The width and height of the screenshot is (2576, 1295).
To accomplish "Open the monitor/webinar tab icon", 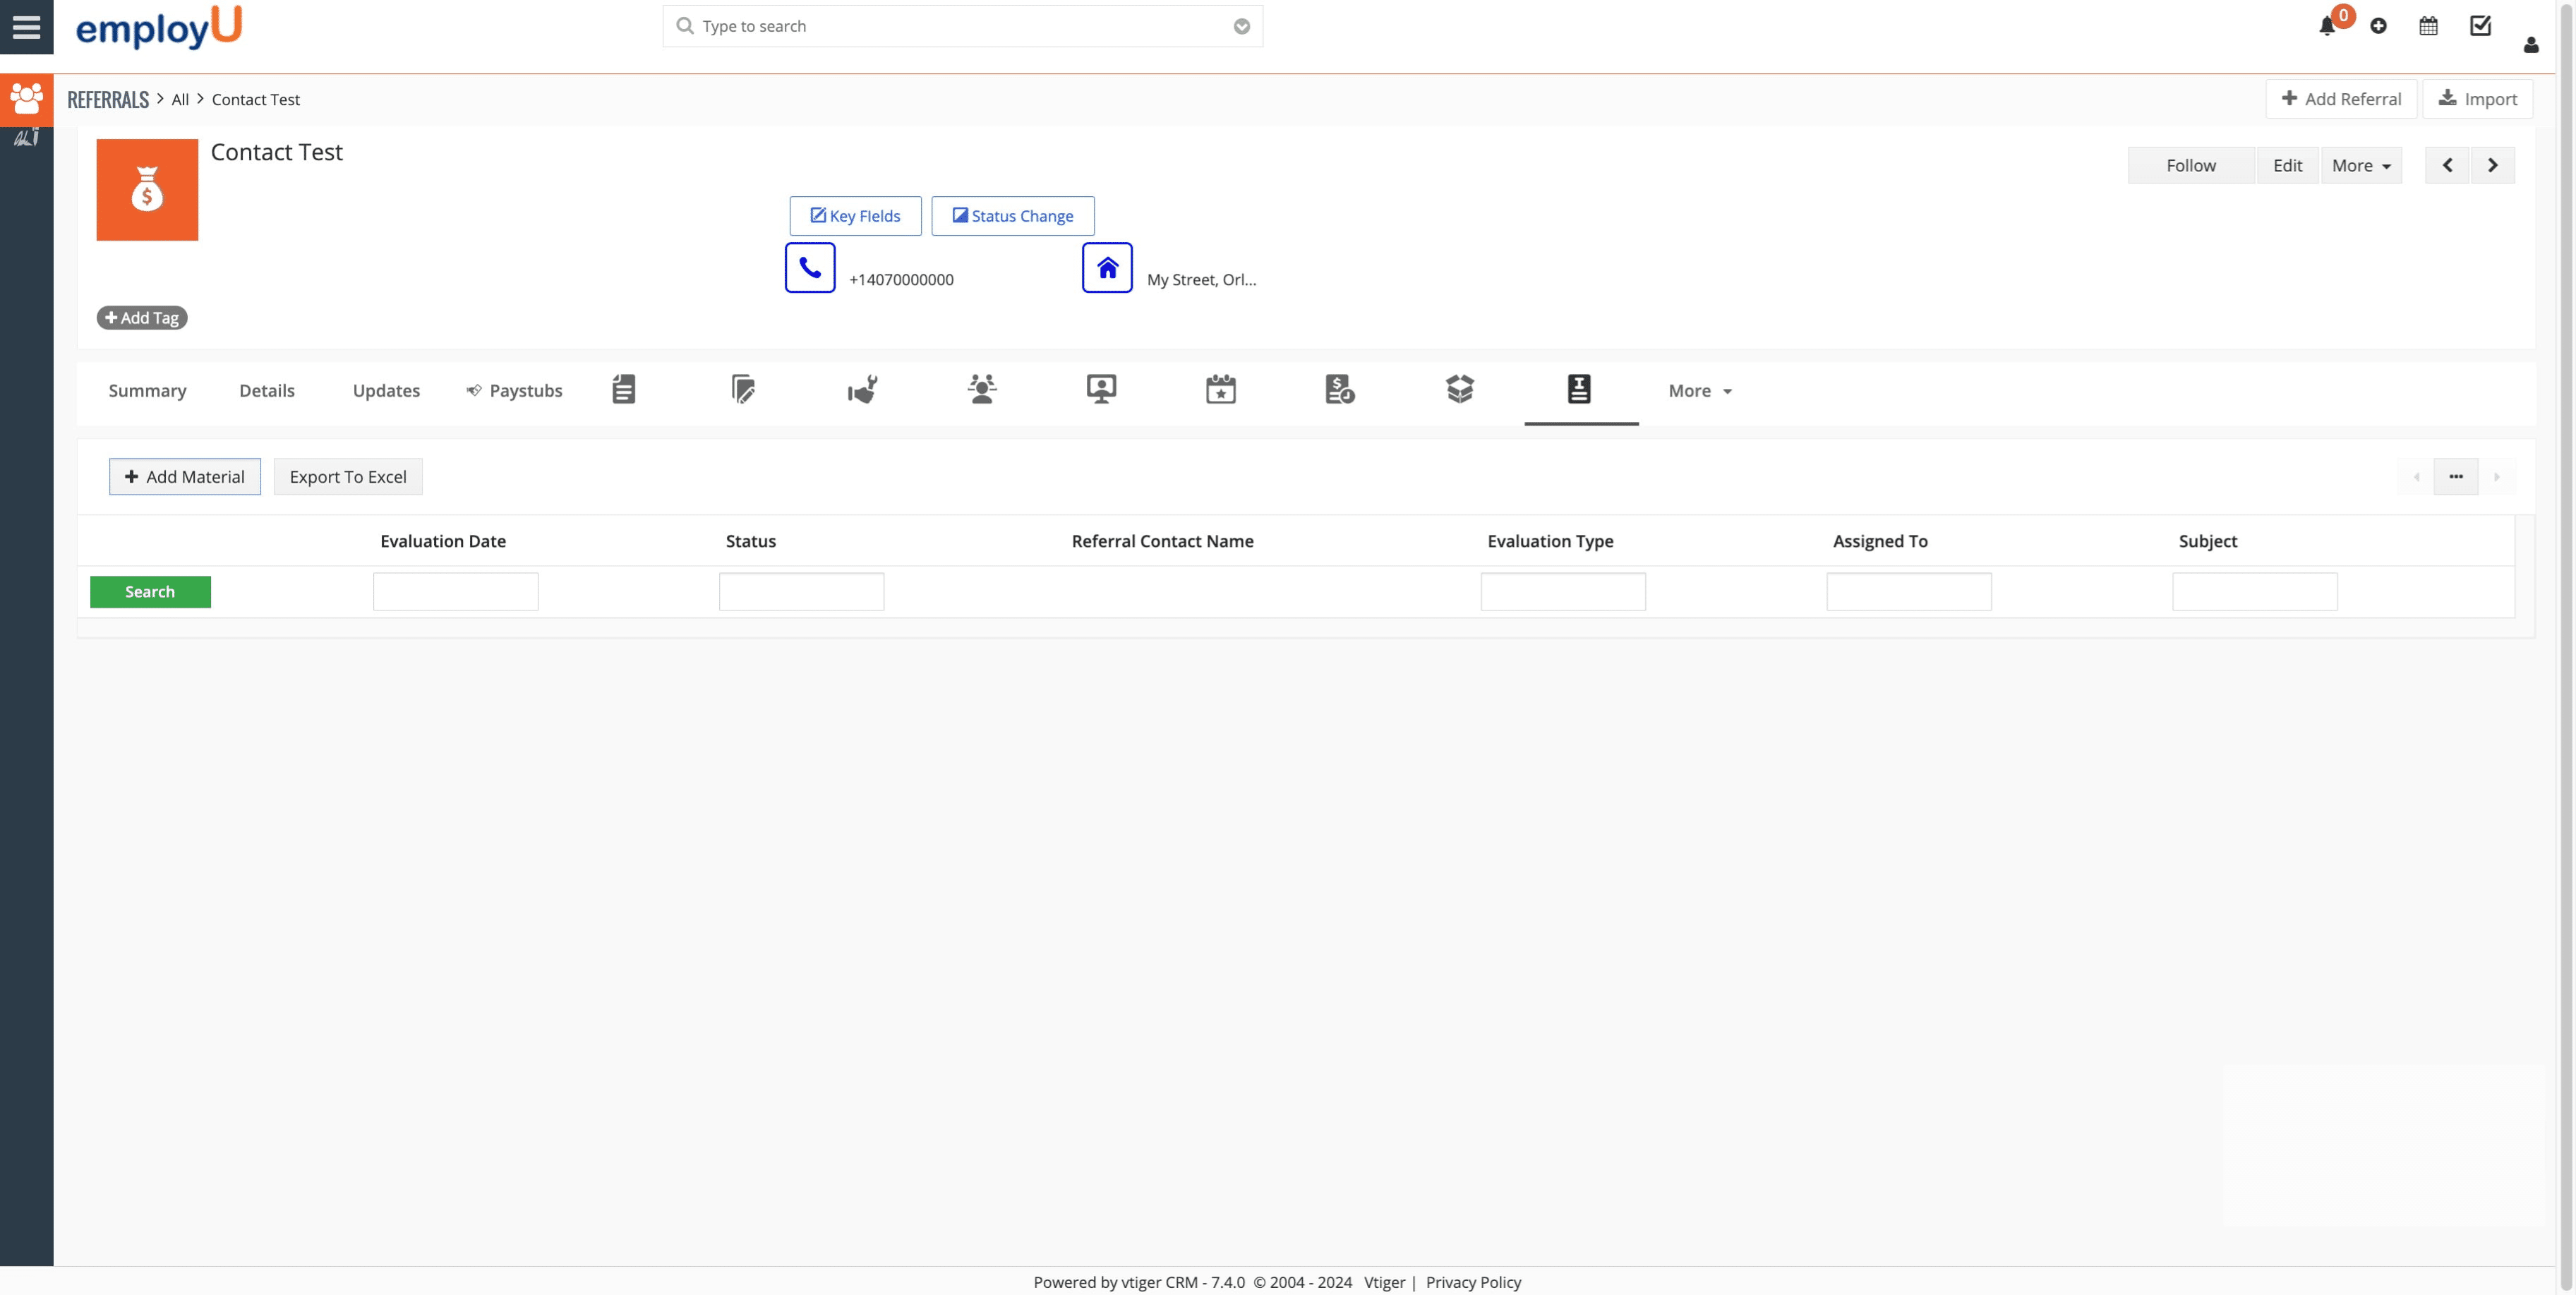I will pyautogui.click(x=1100, y=390).
